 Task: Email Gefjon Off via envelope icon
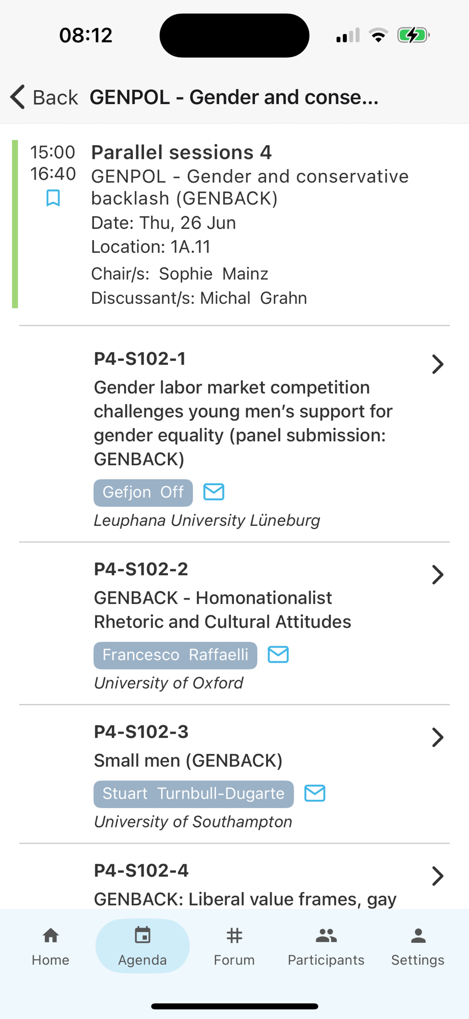point(214,492)
